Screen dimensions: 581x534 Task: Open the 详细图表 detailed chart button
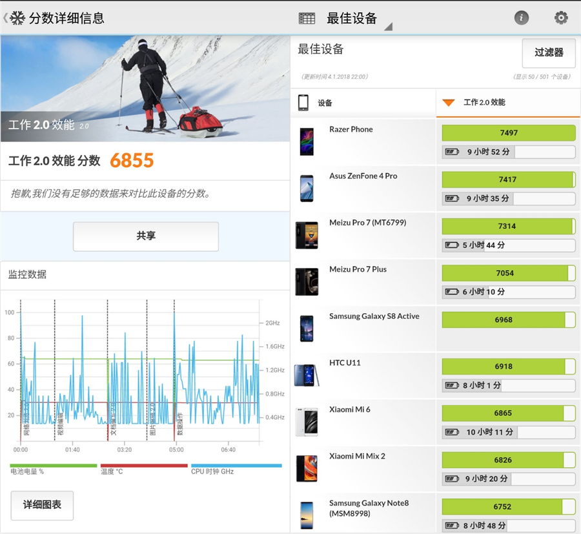(42, 505)
